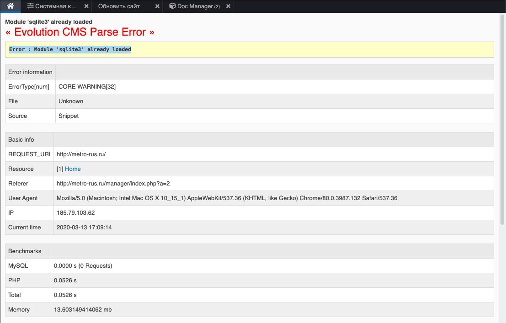506x323 pixels.
Task: Click the User Agent Mozilla/5.0 string
Action: pyautogui.click(x=227, y=198)
